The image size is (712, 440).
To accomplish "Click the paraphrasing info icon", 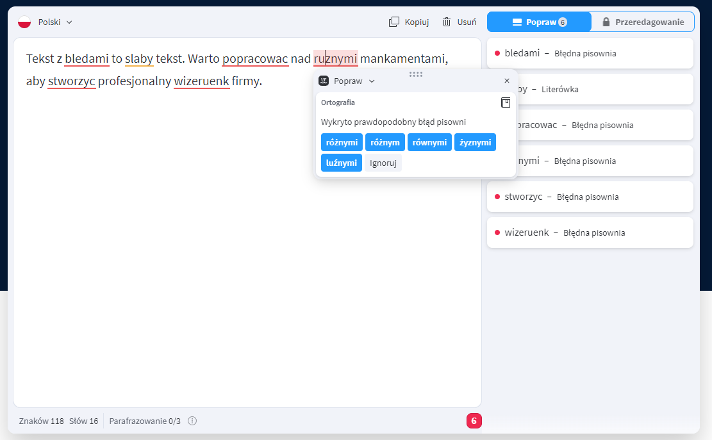I will [192, 421].
